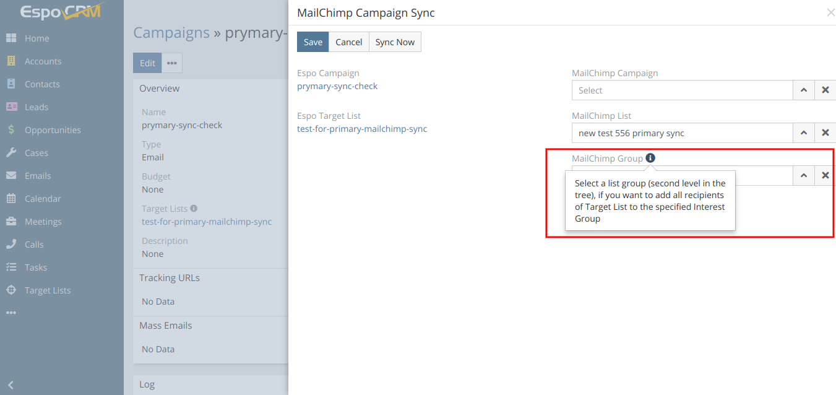Click the MailChimp Group info icon

(x=650, y=158)
